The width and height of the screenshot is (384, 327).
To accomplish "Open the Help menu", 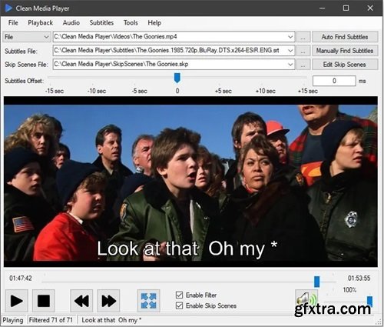I will click(x=154, y=23).
